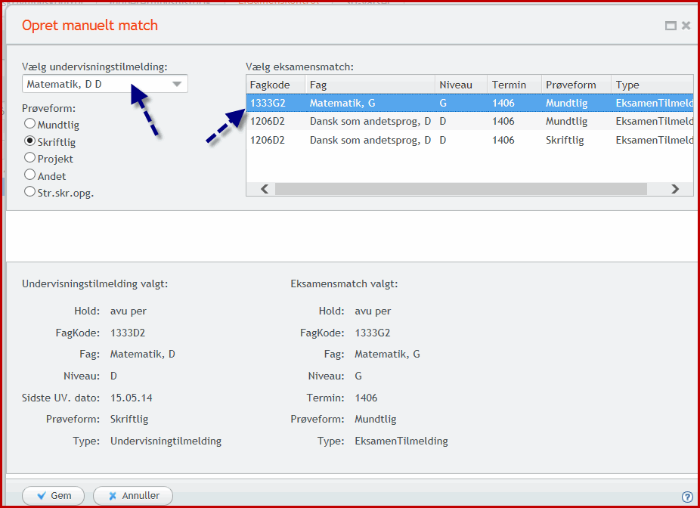Sort table by Fag column header
Viewport: 700px width, 508px height.
[370, 85]
